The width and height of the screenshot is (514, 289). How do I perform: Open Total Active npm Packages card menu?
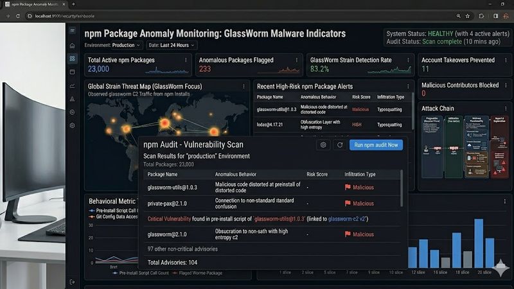186,60
